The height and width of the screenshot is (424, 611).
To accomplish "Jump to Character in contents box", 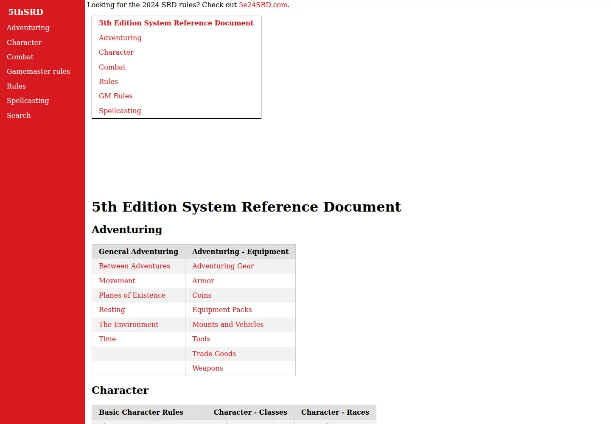I will (116, 52).
